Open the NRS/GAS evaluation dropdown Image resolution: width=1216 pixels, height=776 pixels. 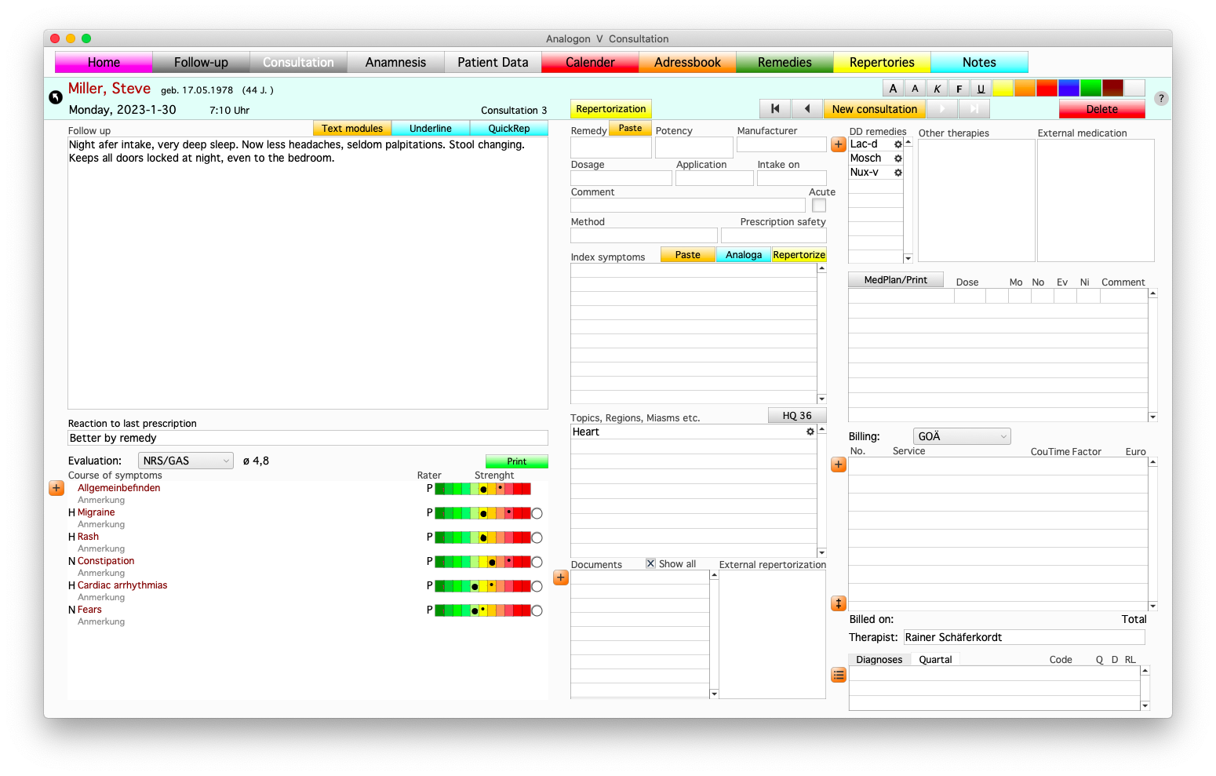[x=186, y=461]
